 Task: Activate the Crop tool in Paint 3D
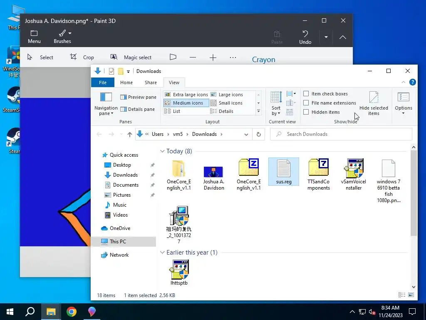point(82,57)
